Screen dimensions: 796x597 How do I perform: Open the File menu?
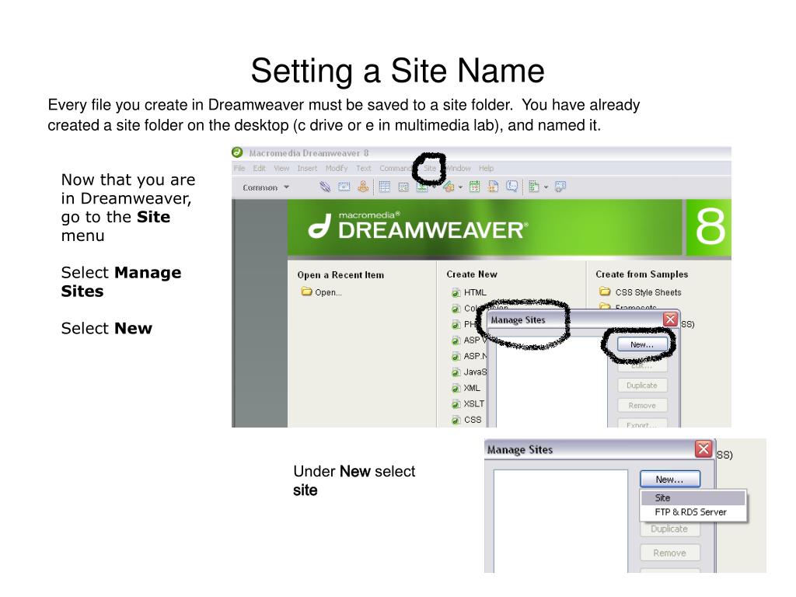(239, 168)
